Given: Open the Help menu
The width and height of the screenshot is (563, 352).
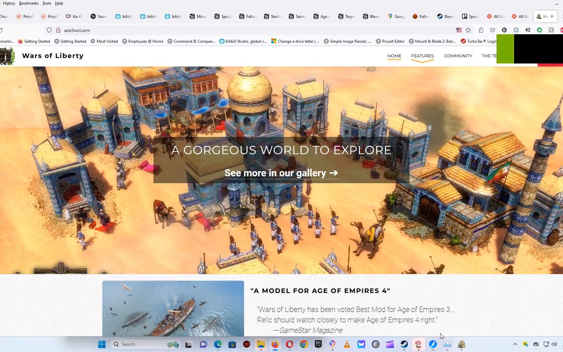Looking at the screenshot, I should tap(59, 3).
